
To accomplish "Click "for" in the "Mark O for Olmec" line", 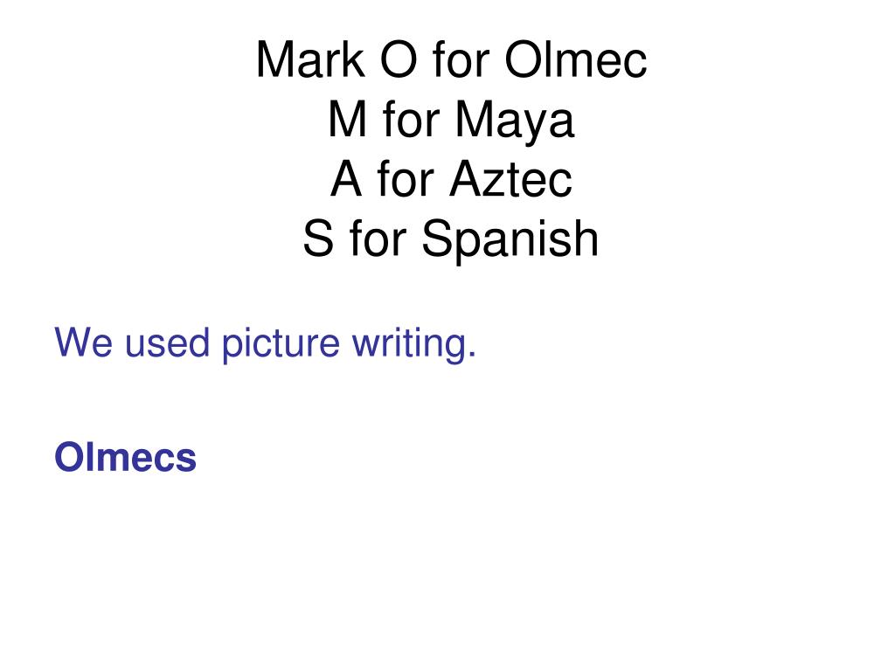I will (x=461, y=59).
